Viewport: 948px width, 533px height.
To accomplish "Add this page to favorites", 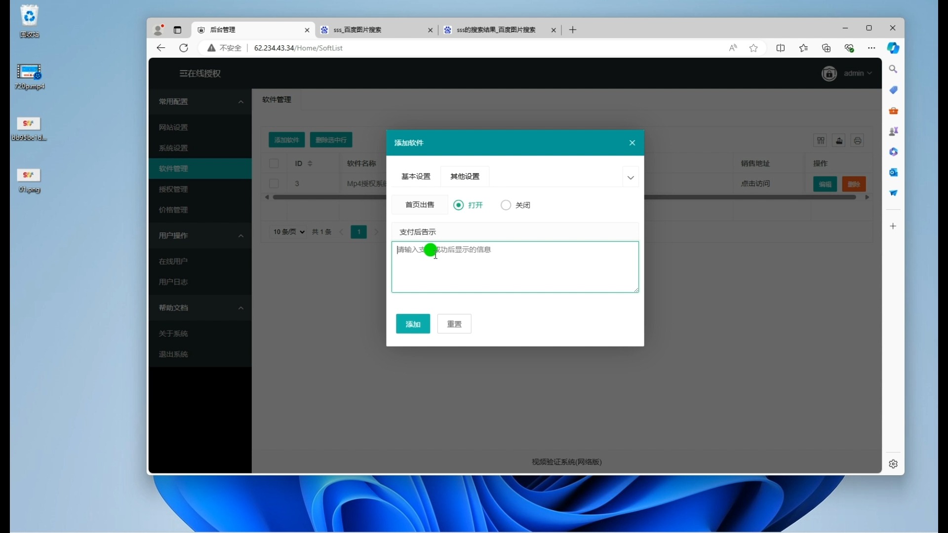I will coord(753,48).
